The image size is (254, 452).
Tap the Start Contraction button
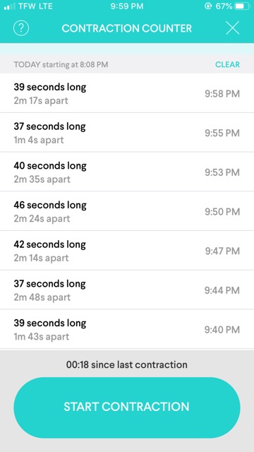coord(127,407)
